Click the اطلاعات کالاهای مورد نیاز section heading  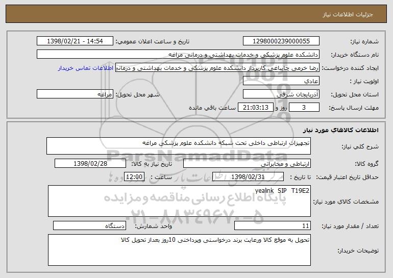(340, 130)
